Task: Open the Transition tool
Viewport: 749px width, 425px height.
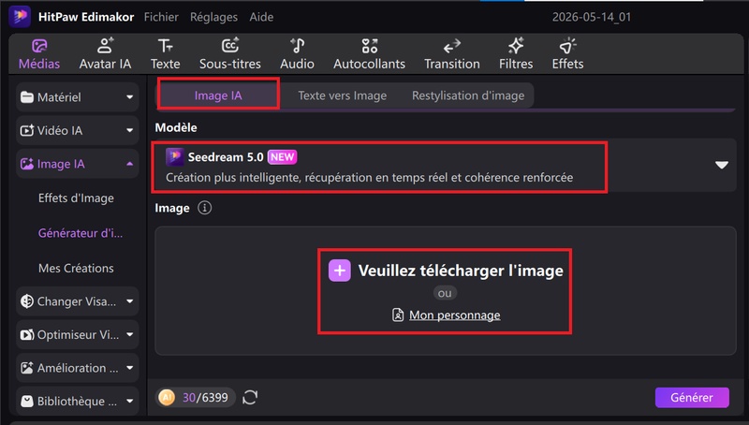Action: (x=452, y=54)
